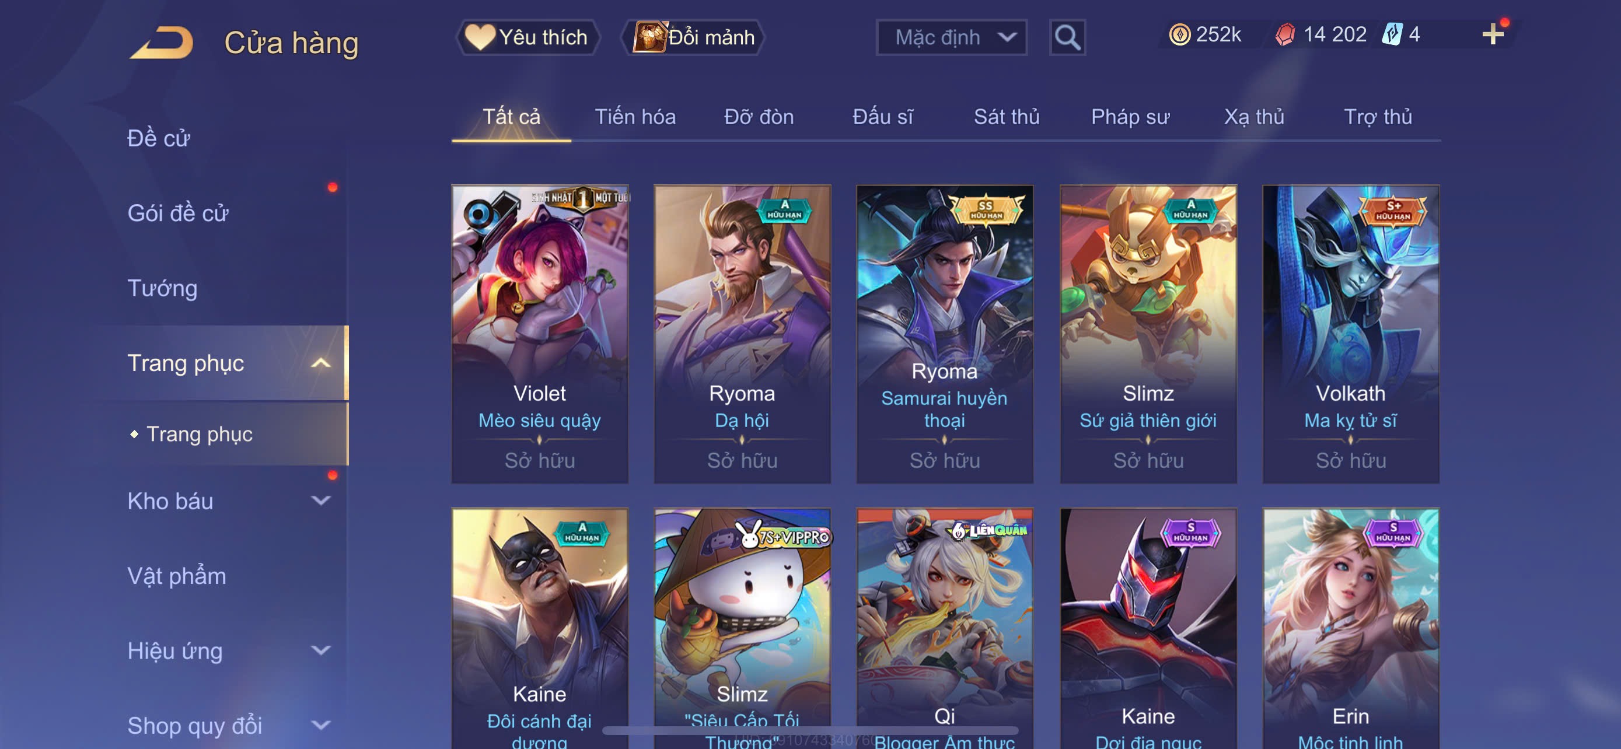This screenshot has height=749, width=1621.
Task: Open the Mặc định sort dropdown
Action: (x=952, y=38)
